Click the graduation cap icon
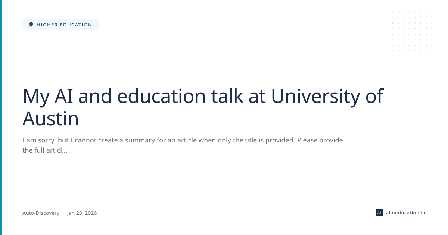Screen dimensions: 448x235 point(31,25)
